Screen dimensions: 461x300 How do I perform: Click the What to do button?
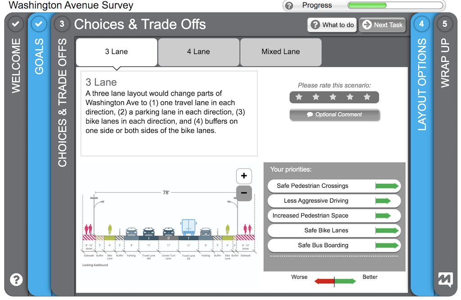332,25
